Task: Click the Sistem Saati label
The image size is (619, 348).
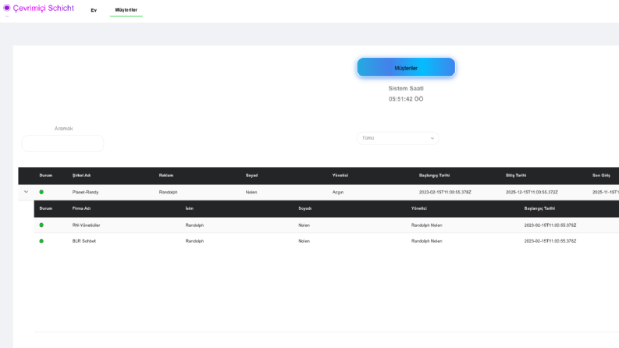Action: point(406,88)
